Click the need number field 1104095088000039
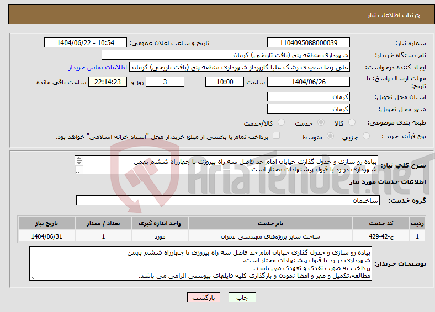Image resolution: width=435 pixels, height=312 pixels. click(x=308, y=42)
